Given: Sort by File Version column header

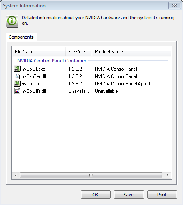Looking at the screenshot, I should coord(79,52).
